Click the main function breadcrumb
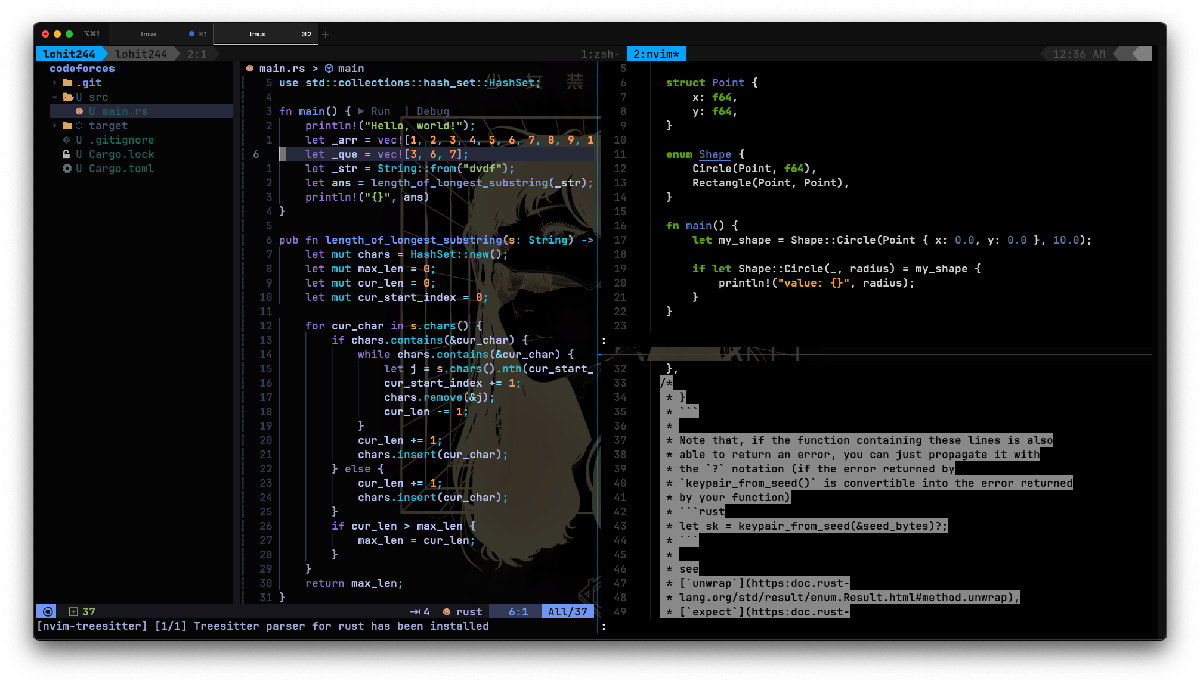This screenshot has width=1200, height=684. tap(351, 69)
